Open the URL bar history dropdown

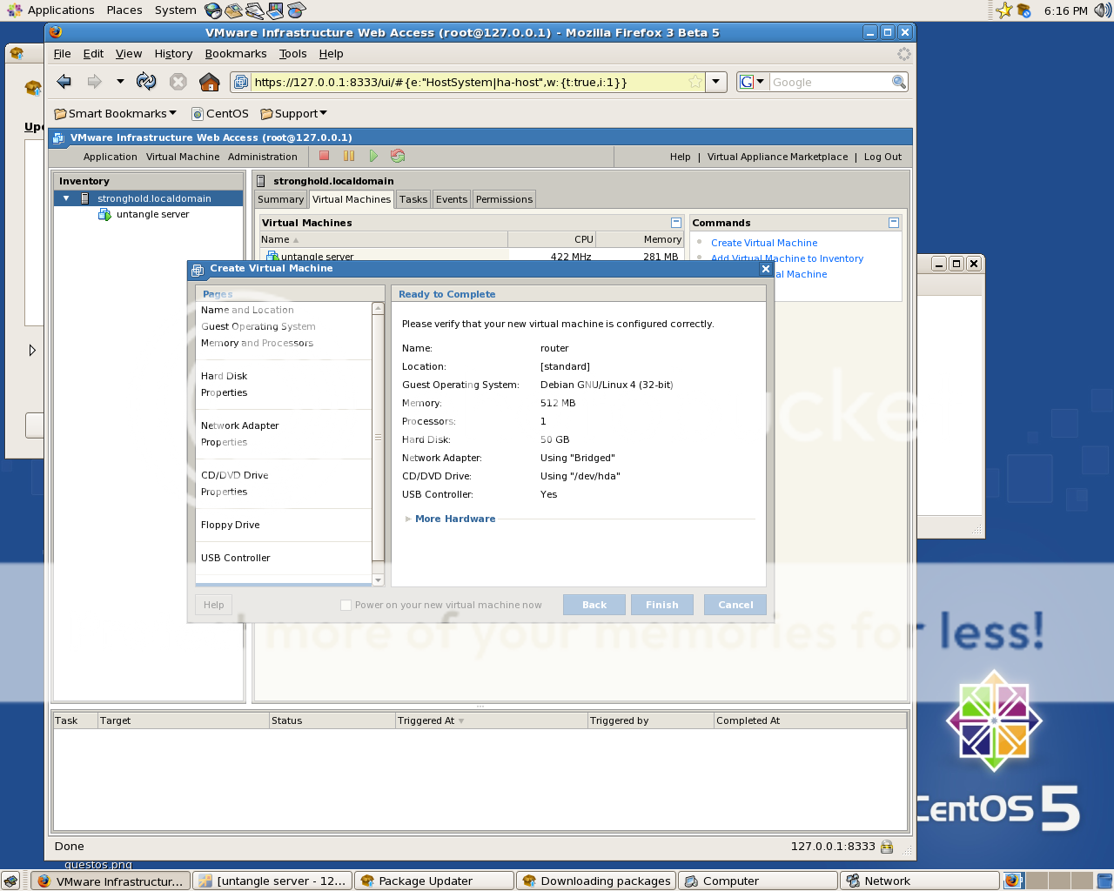[x=715, y=82]
